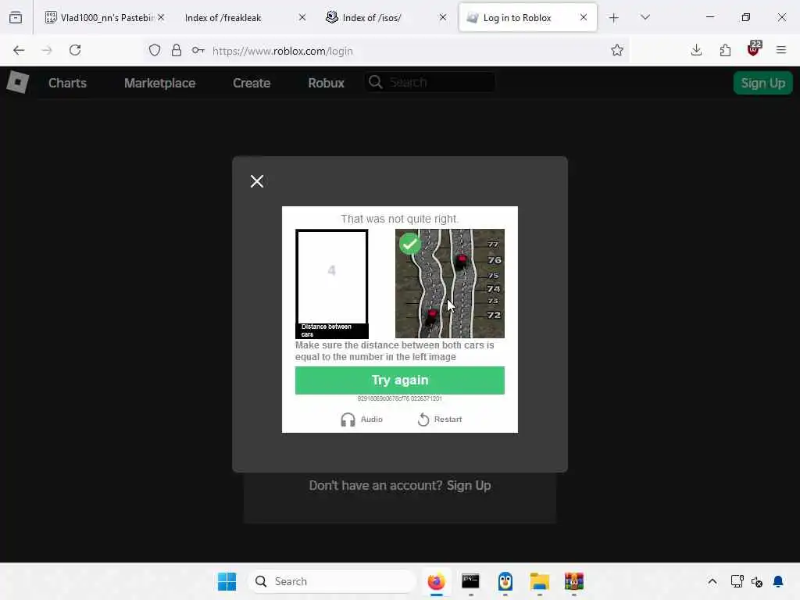Click the green Sign Up button
This screenshot has width=800, height=600.
[x=762, y=83]
